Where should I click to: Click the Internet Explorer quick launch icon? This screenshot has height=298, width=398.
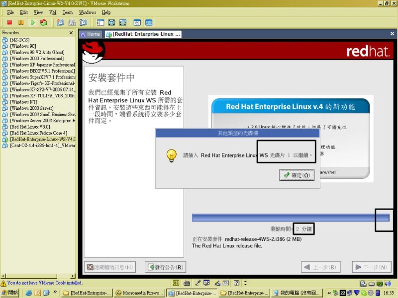(29, 293)
